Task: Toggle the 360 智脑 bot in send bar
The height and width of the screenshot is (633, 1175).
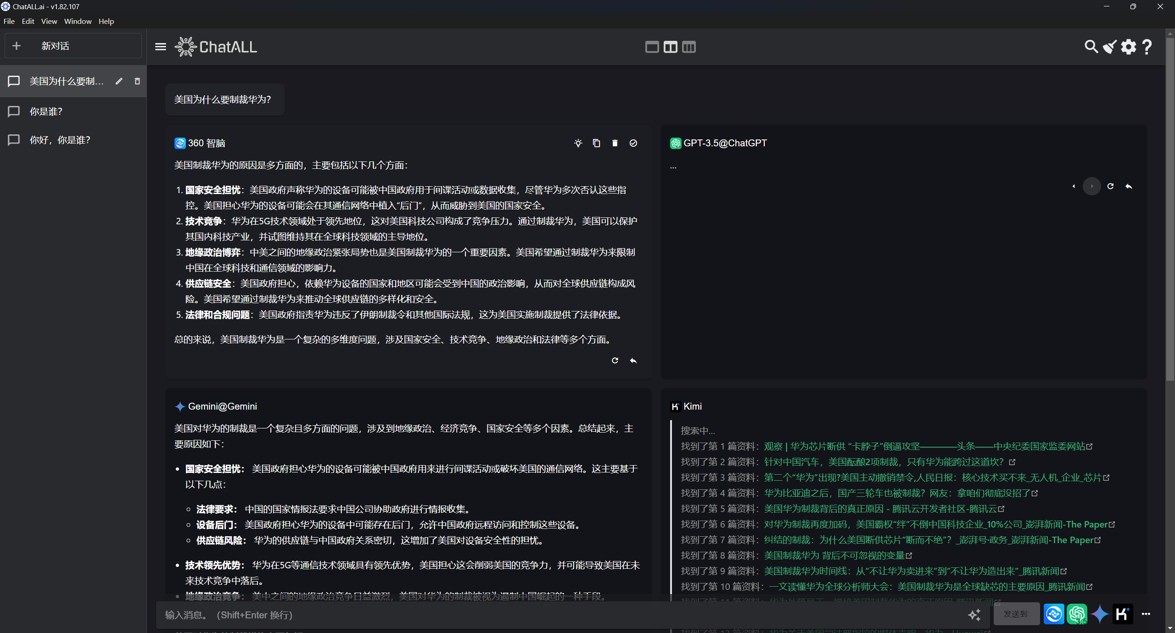Action: pos(1053,614)
